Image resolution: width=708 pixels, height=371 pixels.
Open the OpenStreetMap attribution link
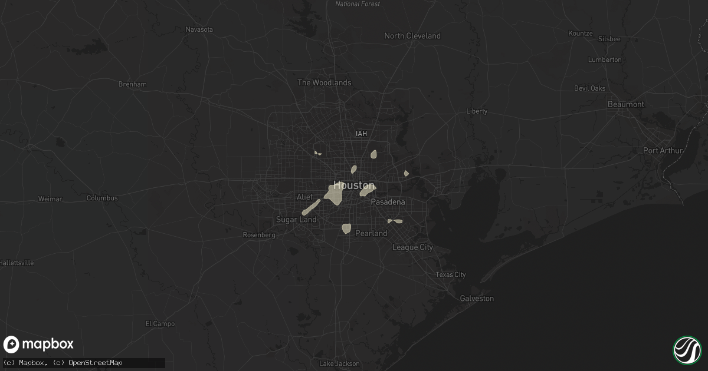87,363
